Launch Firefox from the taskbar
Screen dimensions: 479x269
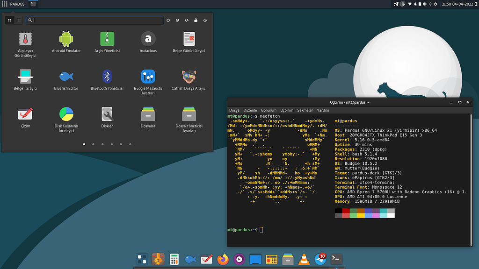tap(223, 259)
